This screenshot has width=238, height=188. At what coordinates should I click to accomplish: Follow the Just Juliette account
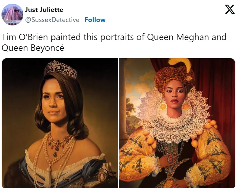coord(95,20)
